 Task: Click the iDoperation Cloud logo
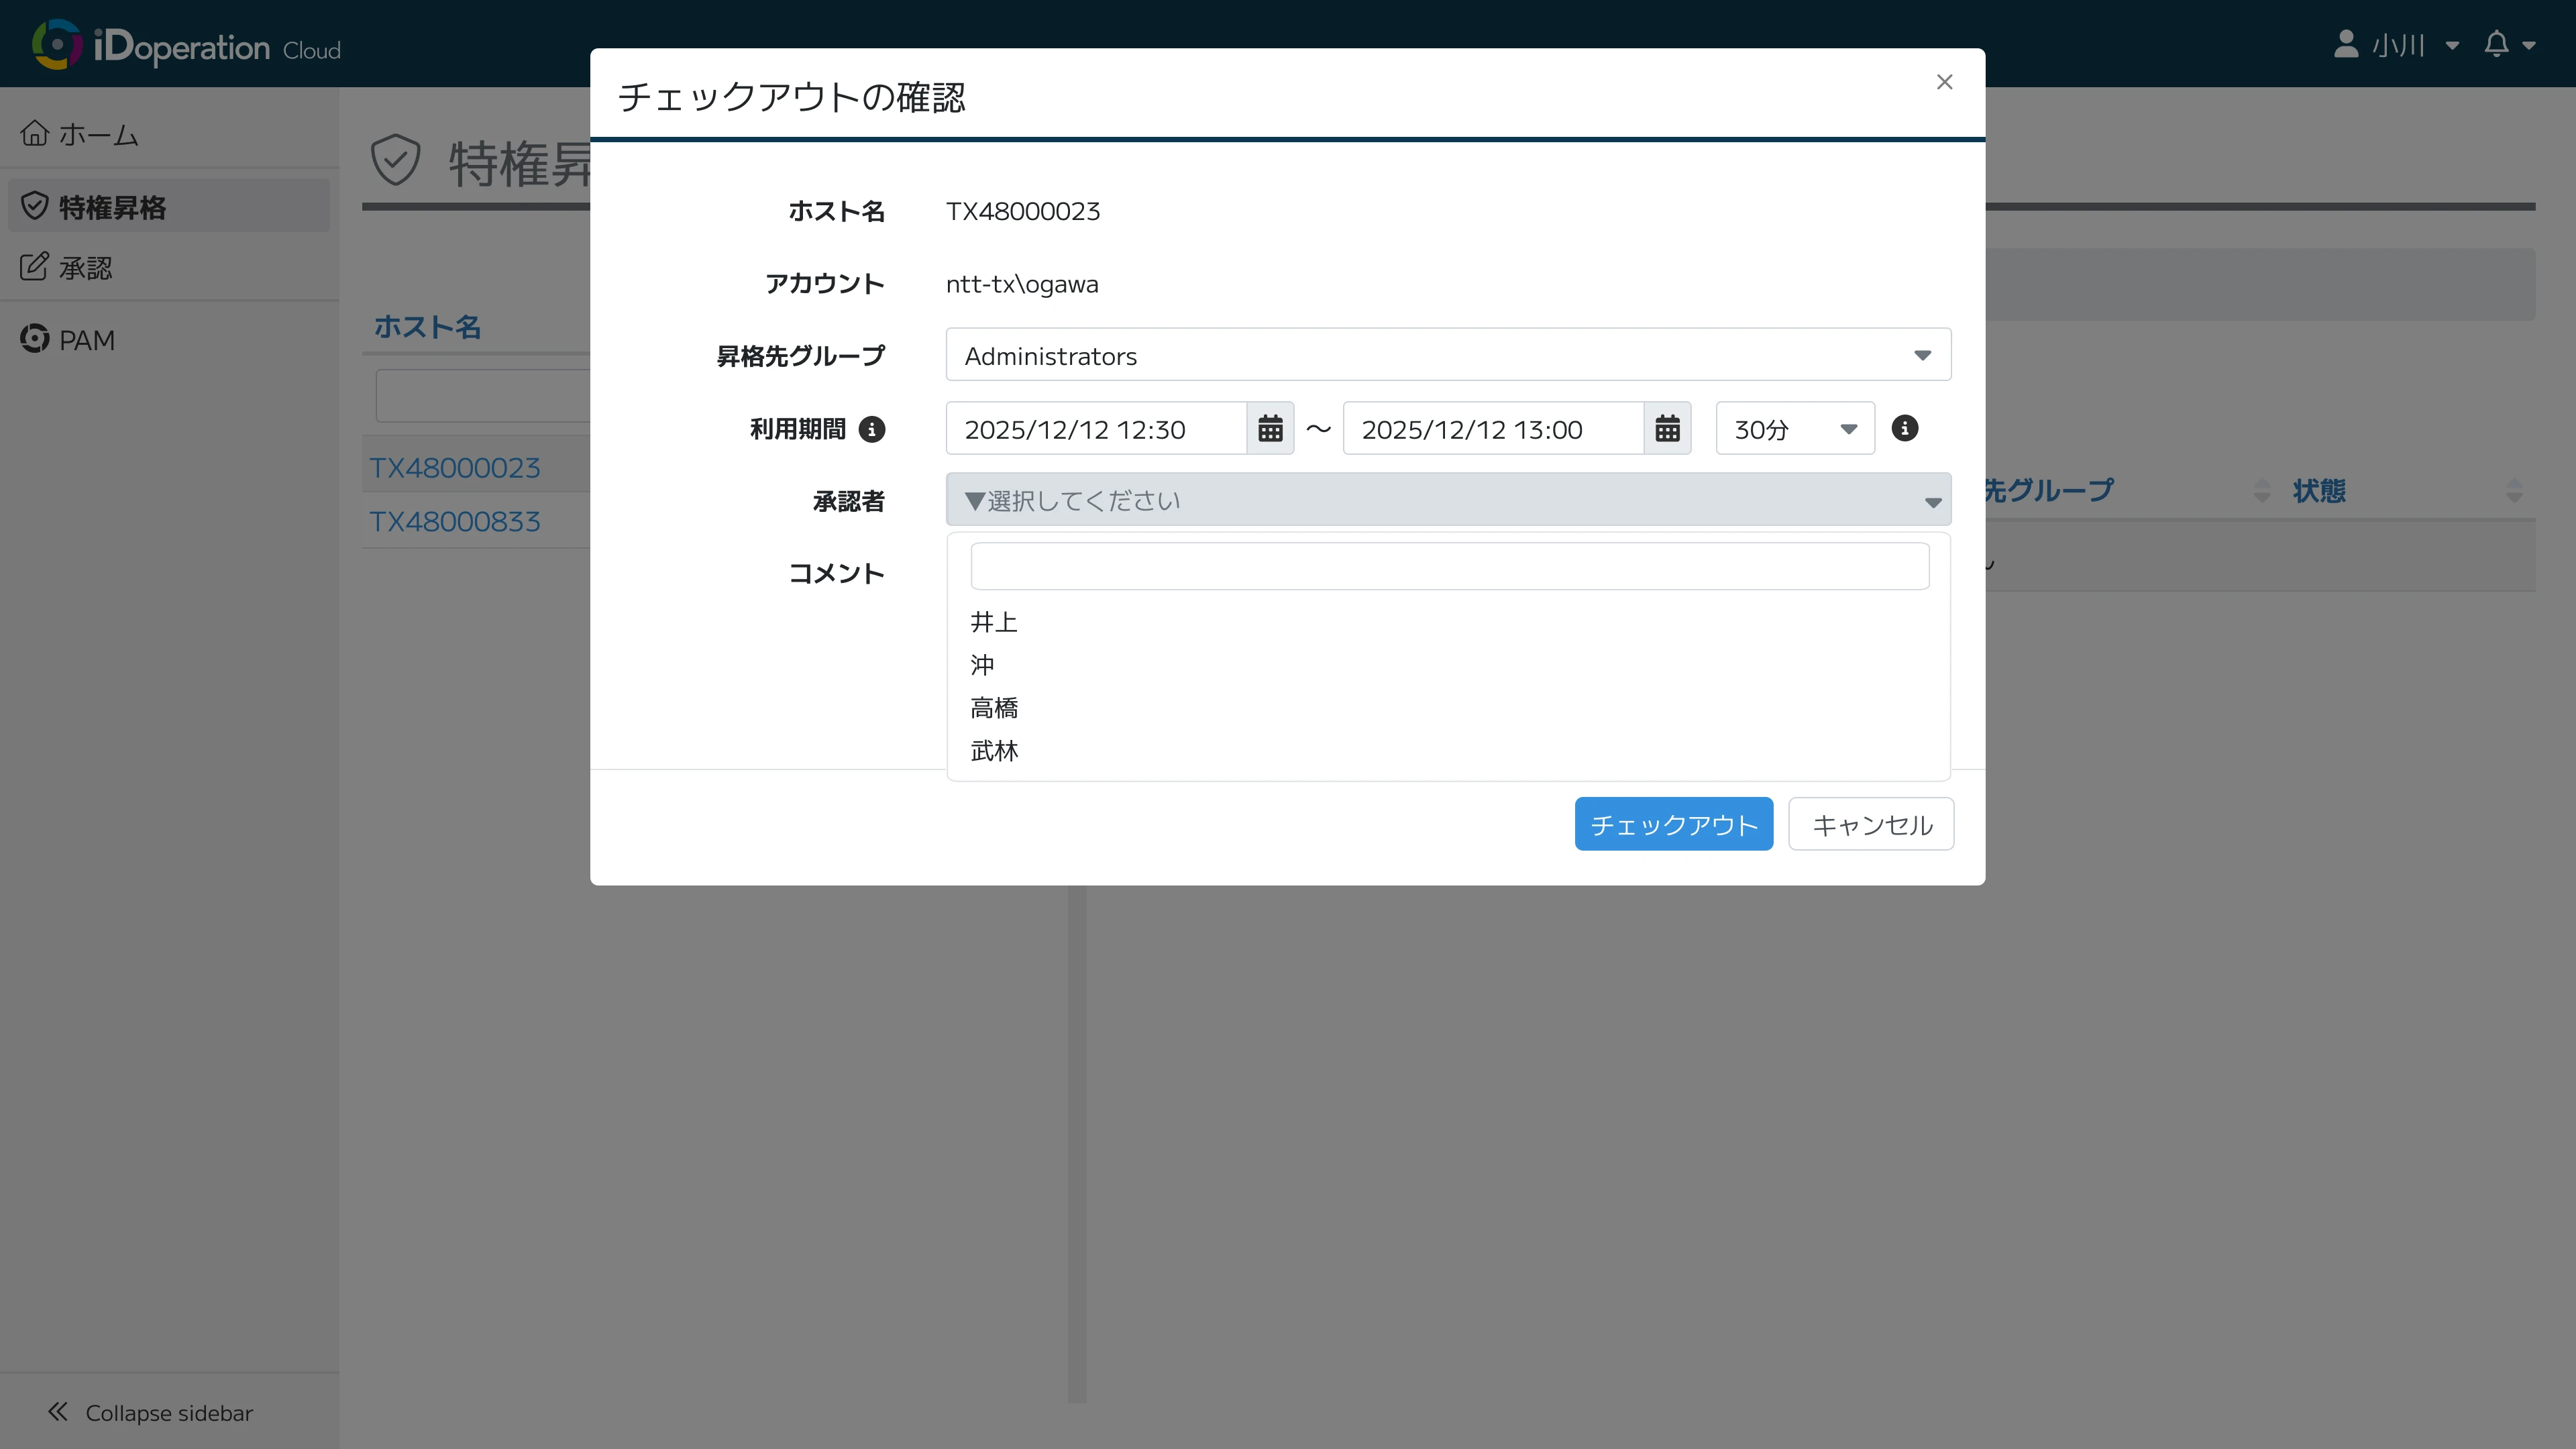point(187,46)
